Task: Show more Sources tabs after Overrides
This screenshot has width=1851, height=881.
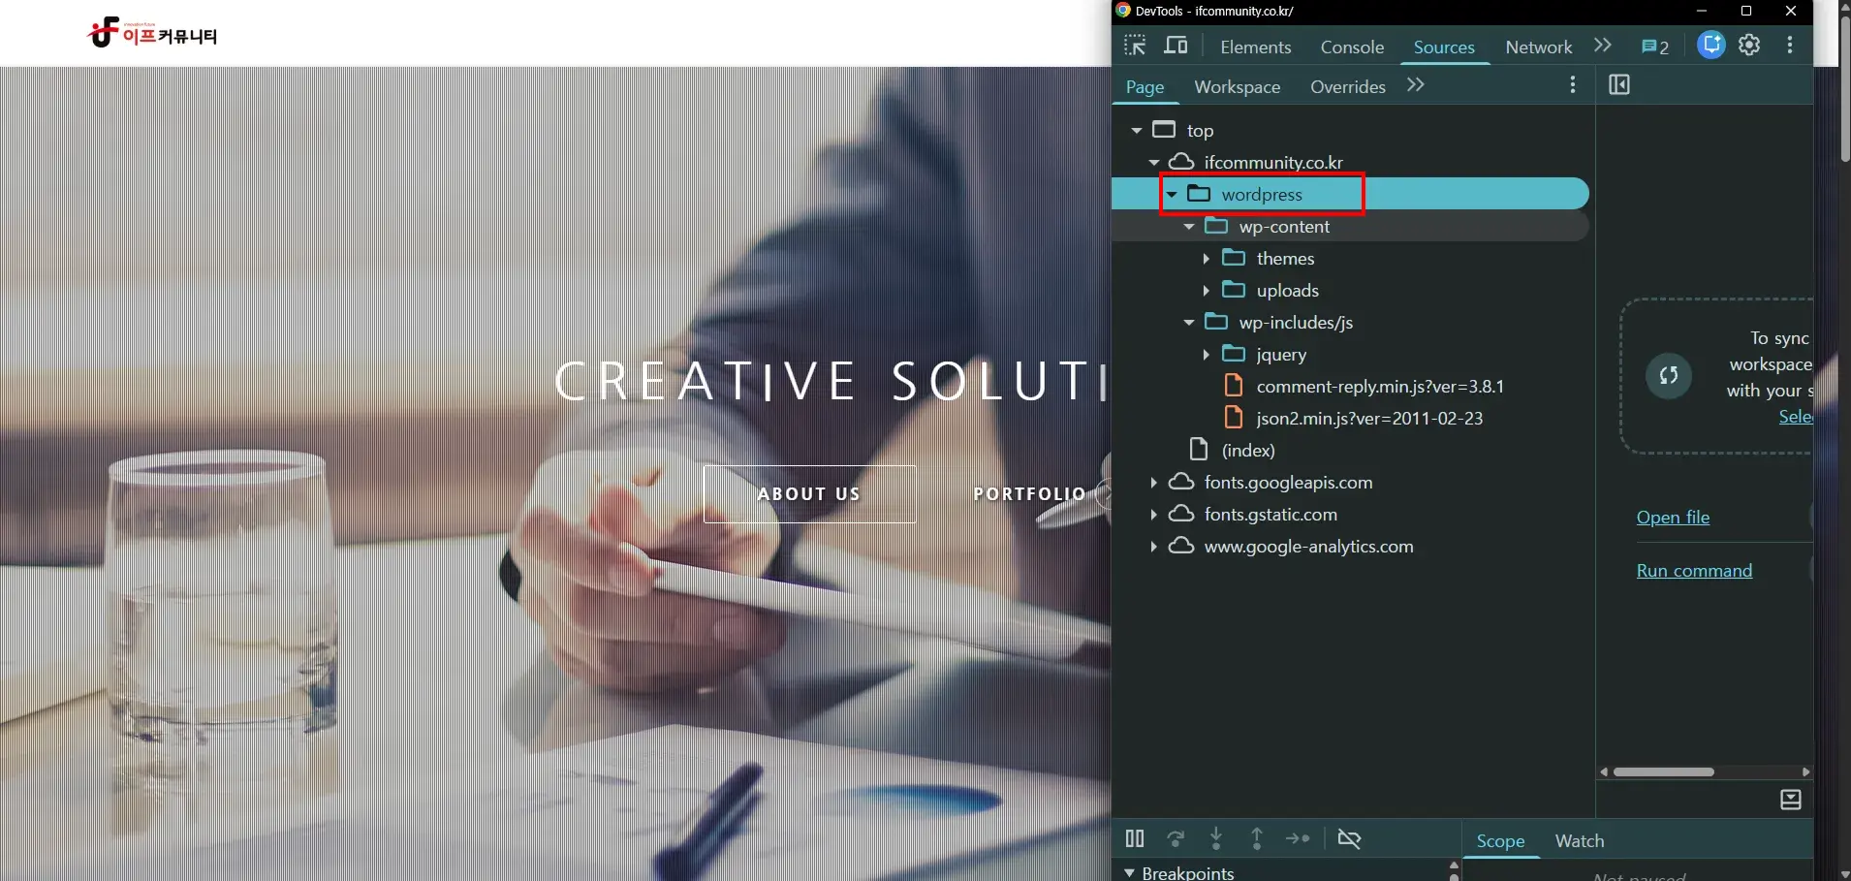Action: [x=1416, y=85]
